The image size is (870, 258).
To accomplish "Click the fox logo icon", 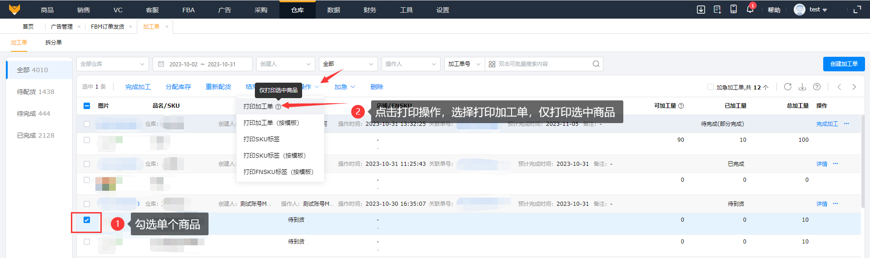I will (x=15, y=9).
